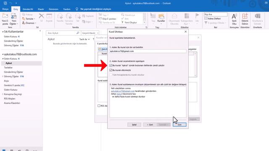Switch to the Gönder/Al tab

[28, 9]
